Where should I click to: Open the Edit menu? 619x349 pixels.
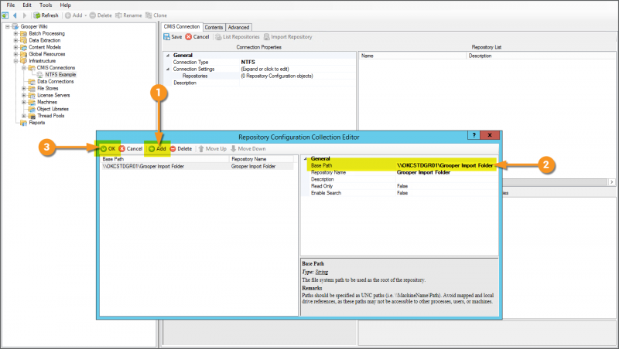coord(27,5)
